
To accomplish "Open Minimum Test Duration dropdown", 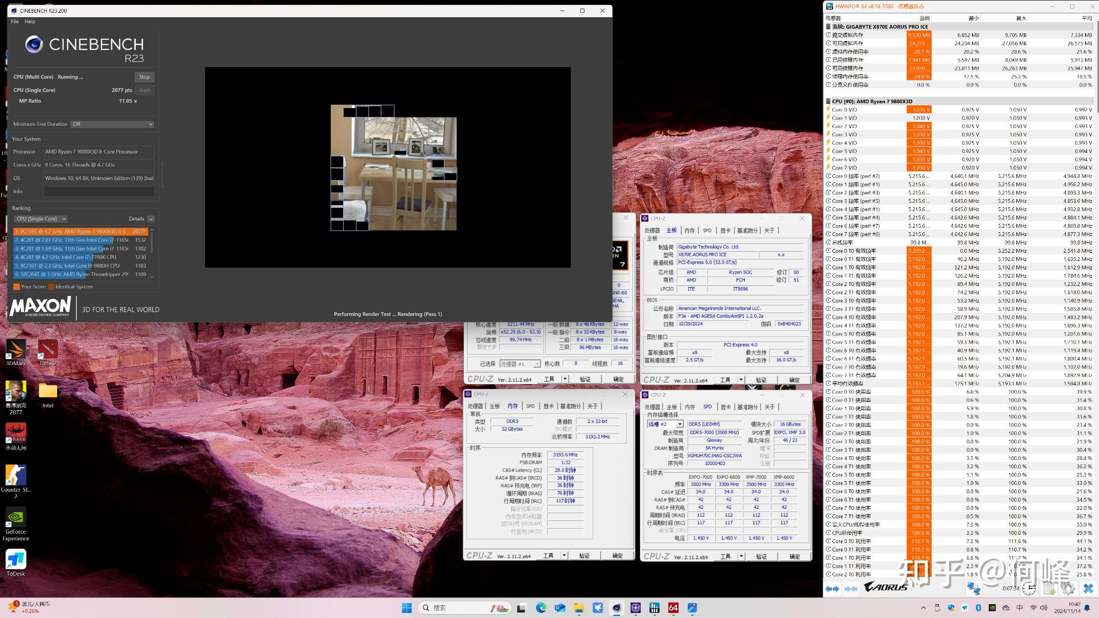I will pyautogui.click(x=113, y=124).
